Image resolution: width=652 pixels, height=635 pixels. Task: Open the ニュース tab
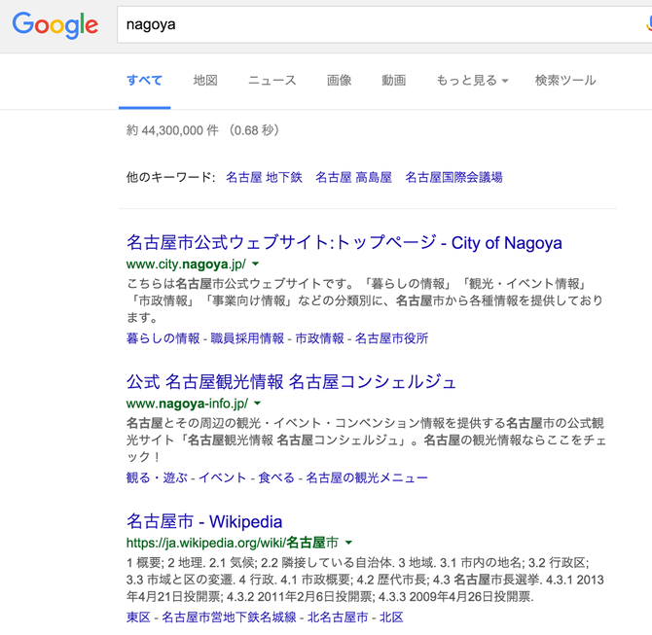pos(272,81)
